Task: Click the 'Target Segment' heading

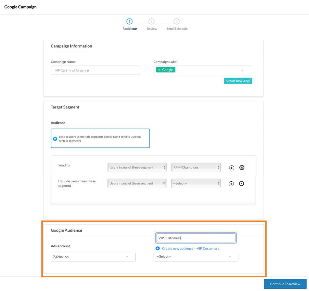Action: click(x=65, y=107)
